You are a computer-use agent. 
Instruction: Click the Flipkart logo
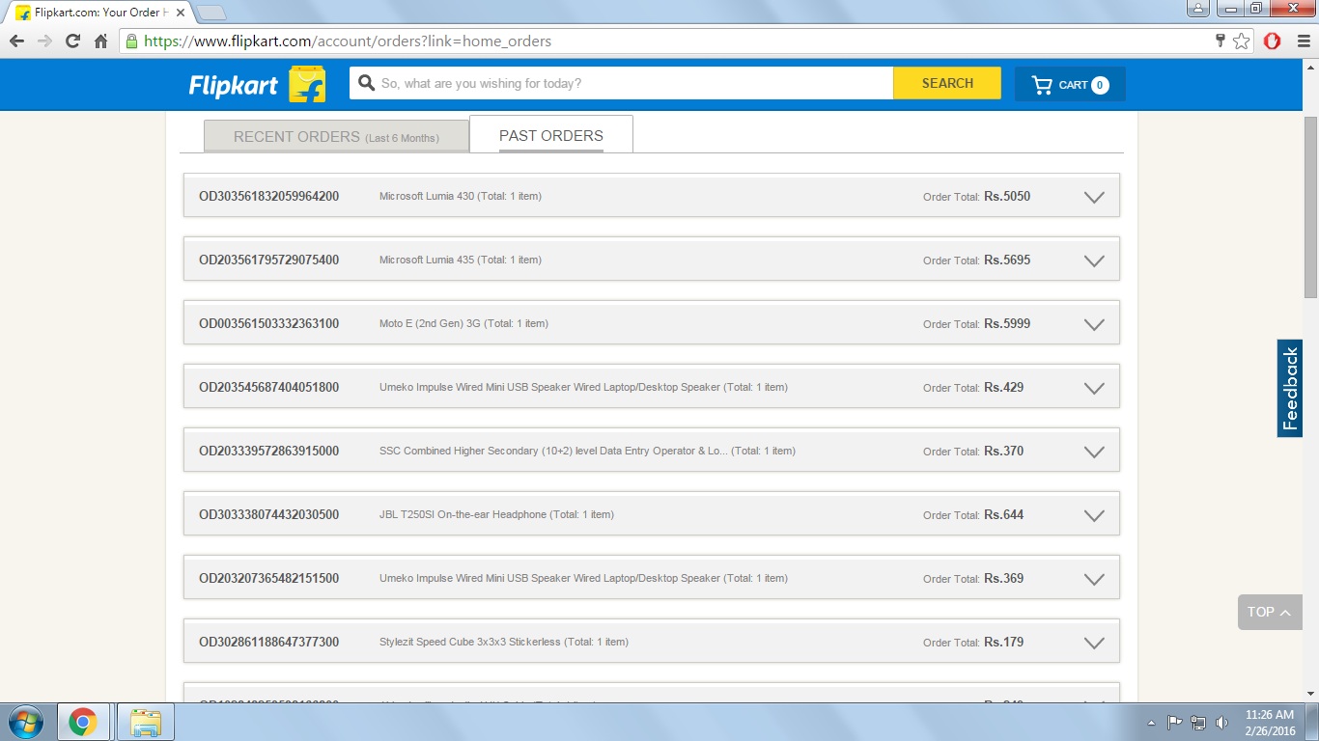(x=256, y=85)
